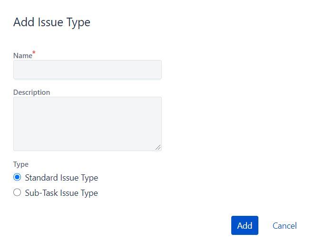
Task: Click the Type section label
Action: [20, 164]
